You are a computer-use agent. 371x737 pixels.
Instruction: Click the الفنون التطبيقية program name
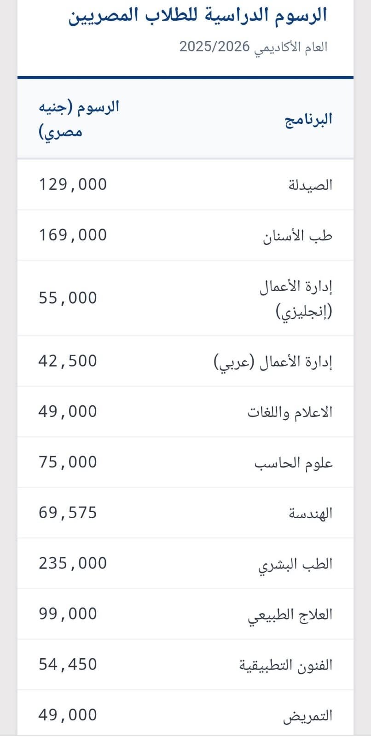pos(286,665)
